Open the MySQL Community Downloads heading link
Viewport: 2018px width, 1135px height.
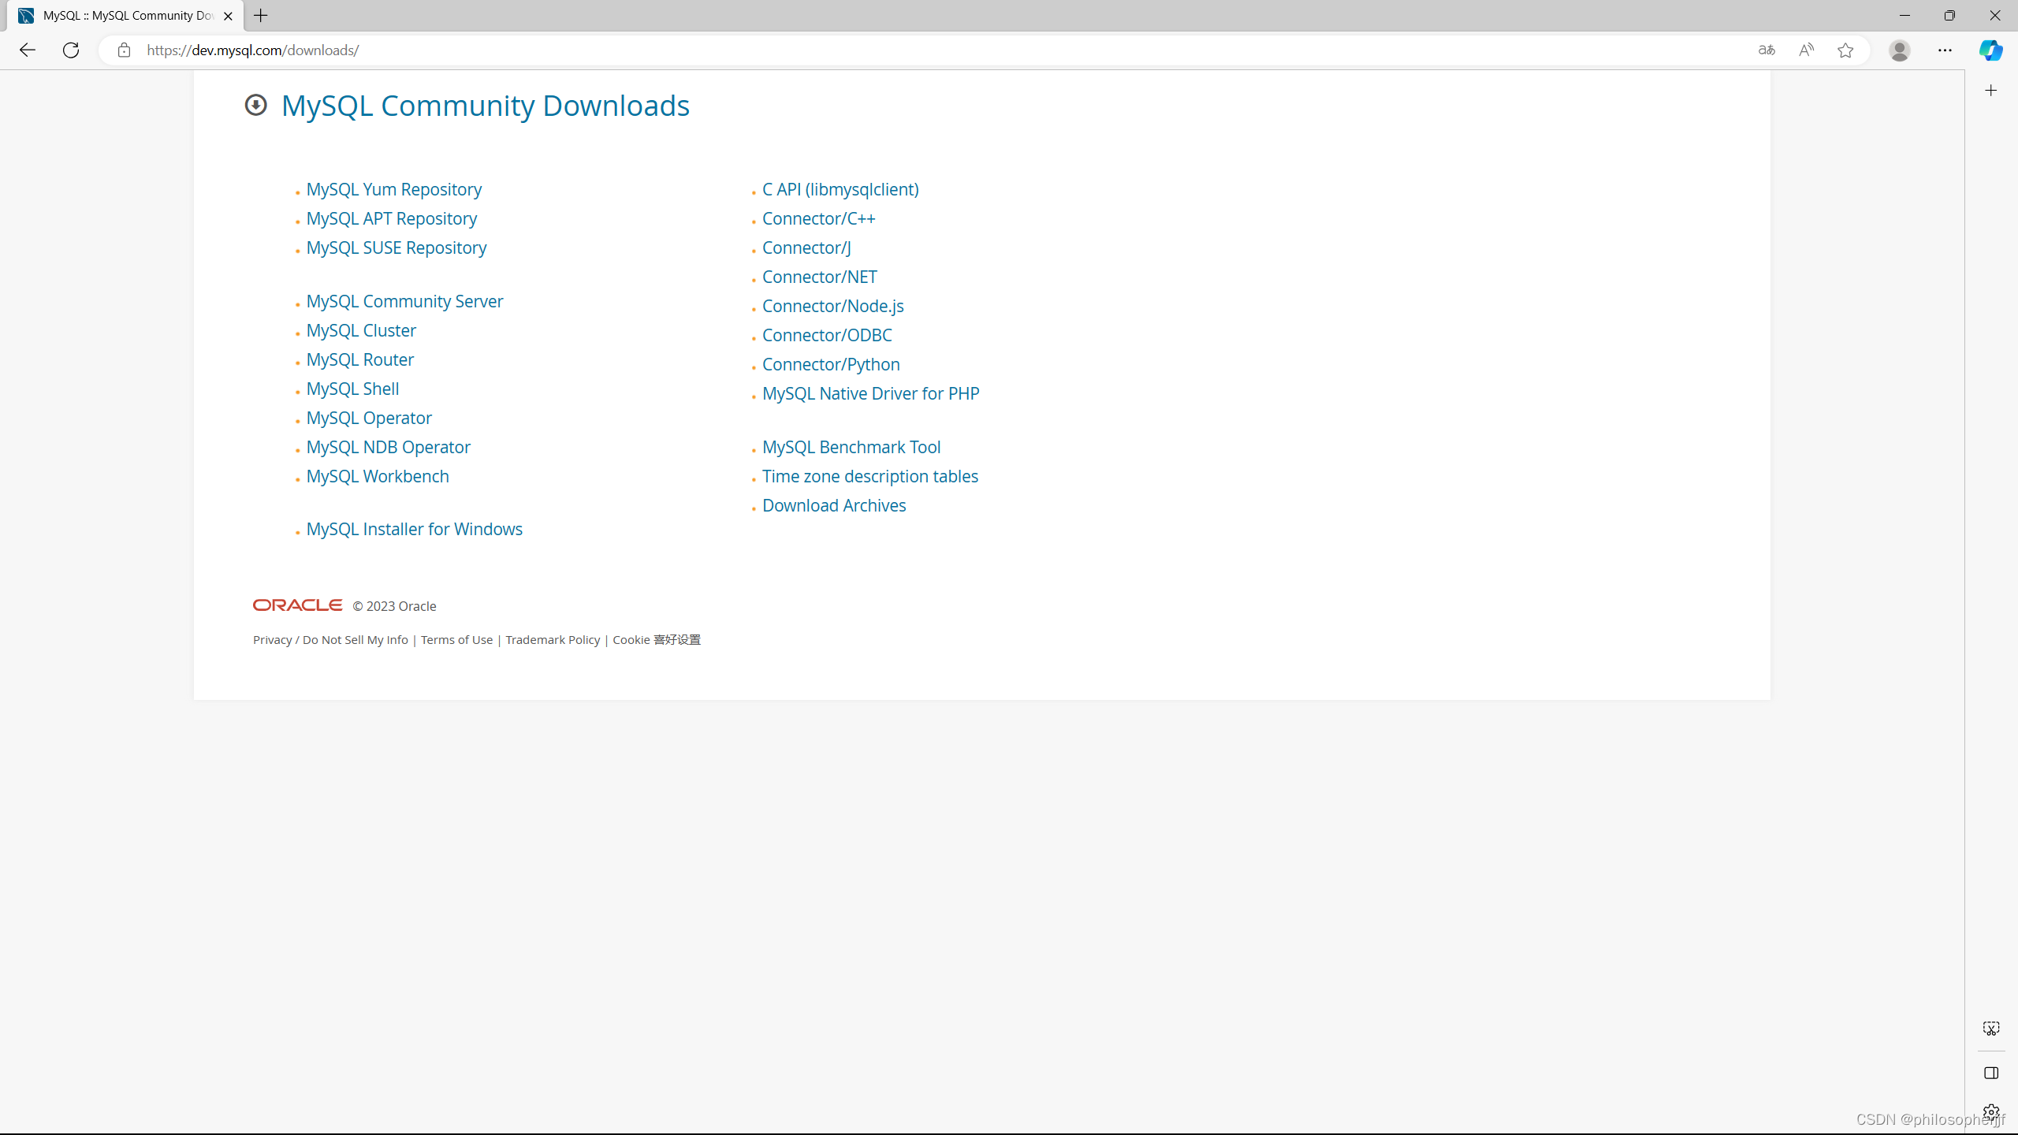coord(485,106)
